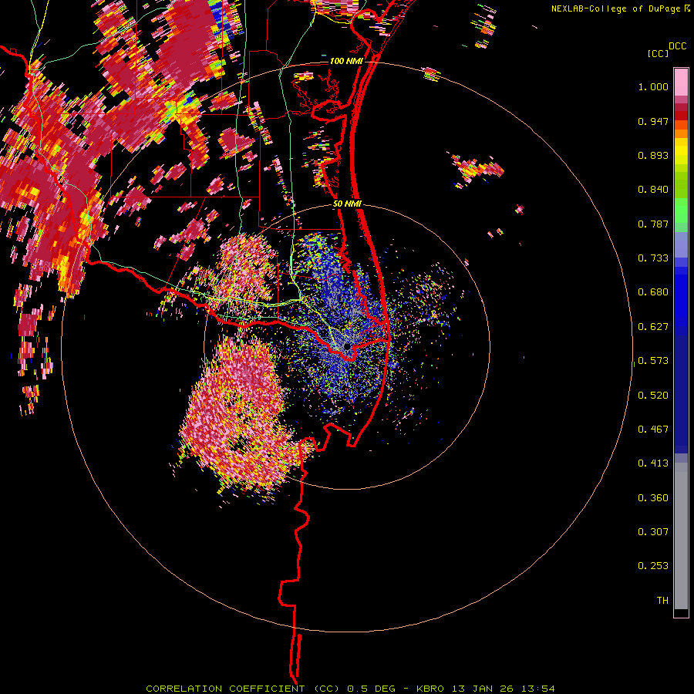Click the [CC] unit label
This screenshot has height=694, width=694.
[658, 53]
